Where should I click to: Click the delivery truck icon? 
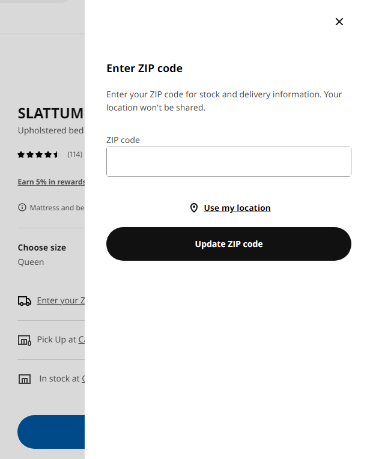(25, 301)
